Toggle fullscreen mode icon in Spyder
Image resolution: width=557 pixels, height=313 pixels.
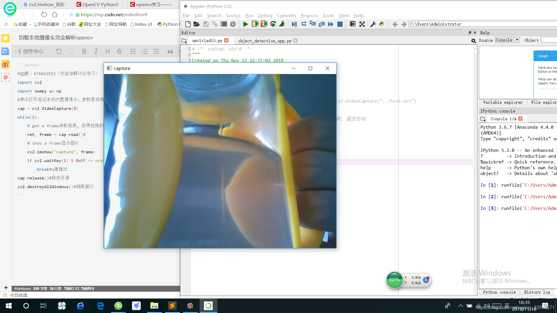coord(362,24)
